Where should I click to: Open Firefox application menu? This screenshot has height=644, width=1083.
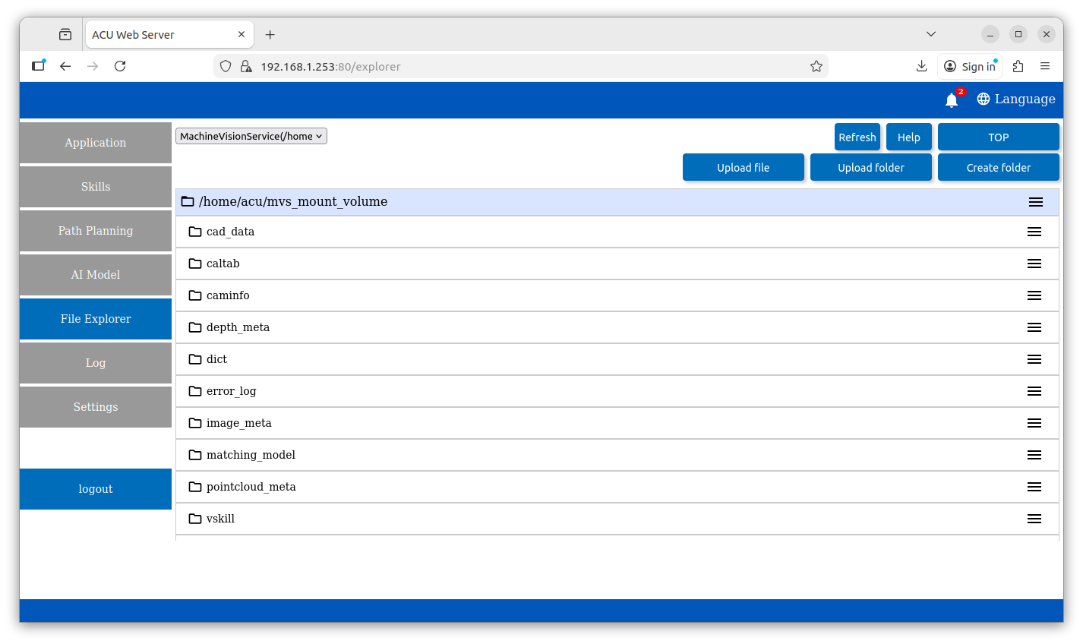[x=1045, y=66]
